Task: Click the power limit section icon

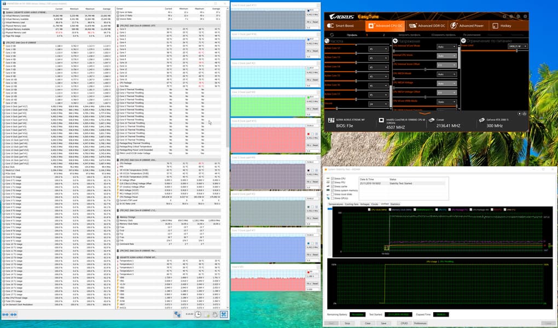Action: click(x=463, y=41)
